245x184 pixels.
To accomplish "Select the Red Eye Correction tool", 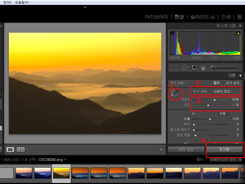I will (194, 67).
